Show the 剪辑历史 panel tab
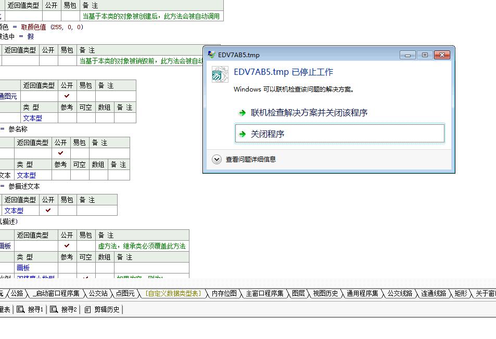The width and height of the screenshot is (496, 339). pyautogui.click(x=102, y=309)
